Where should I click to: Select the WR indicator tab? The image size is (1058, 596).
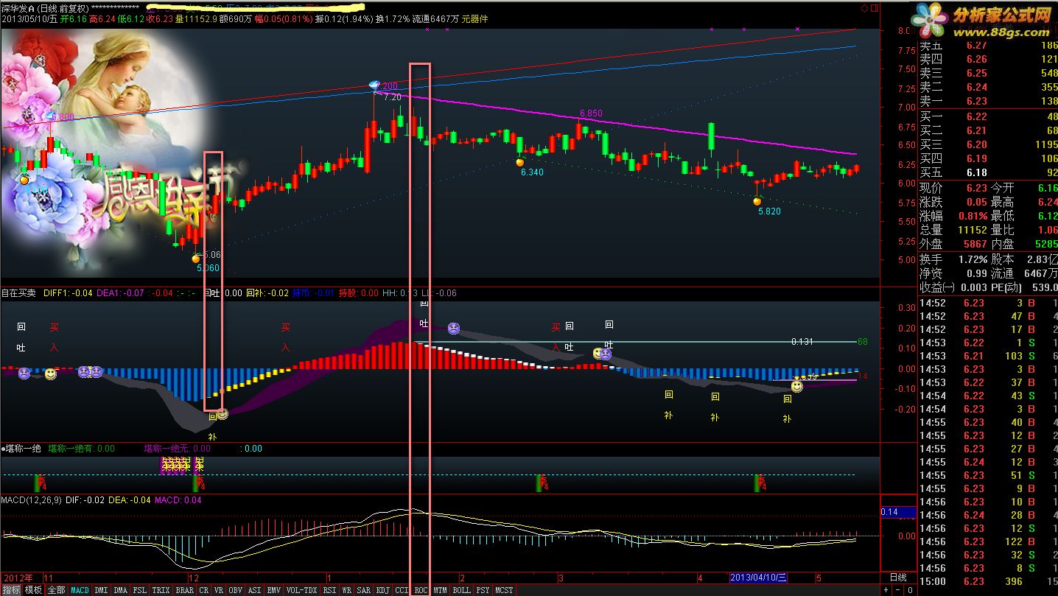[x=346, y=590]
